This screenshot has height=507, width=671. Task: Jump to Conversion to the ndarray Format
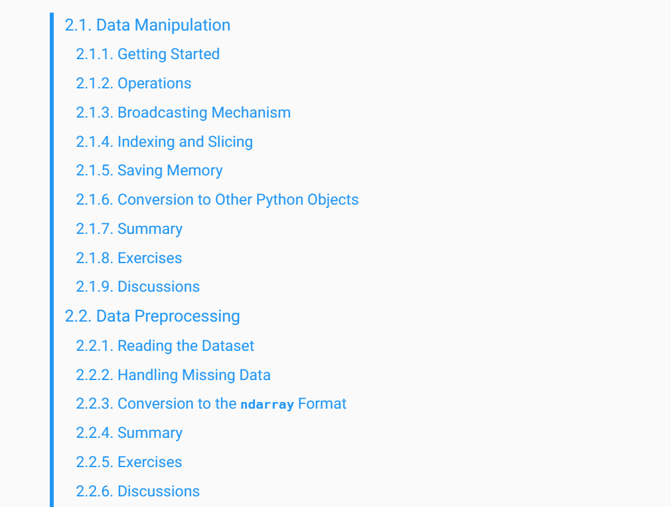(211, 404)
